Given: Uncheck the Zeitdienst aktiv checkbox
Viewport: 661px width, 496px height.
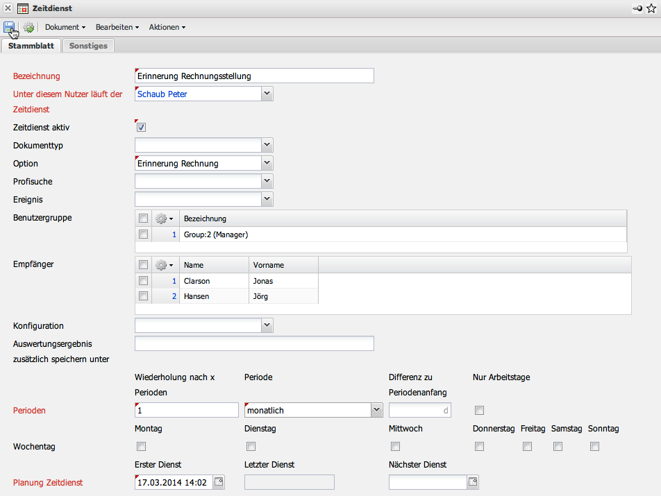Looking at the screenshot, I should pos(141,128).
